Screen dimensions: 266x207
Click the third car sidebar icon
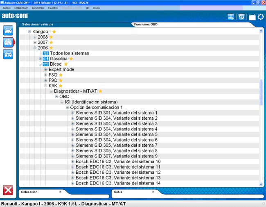coord(8,54)
